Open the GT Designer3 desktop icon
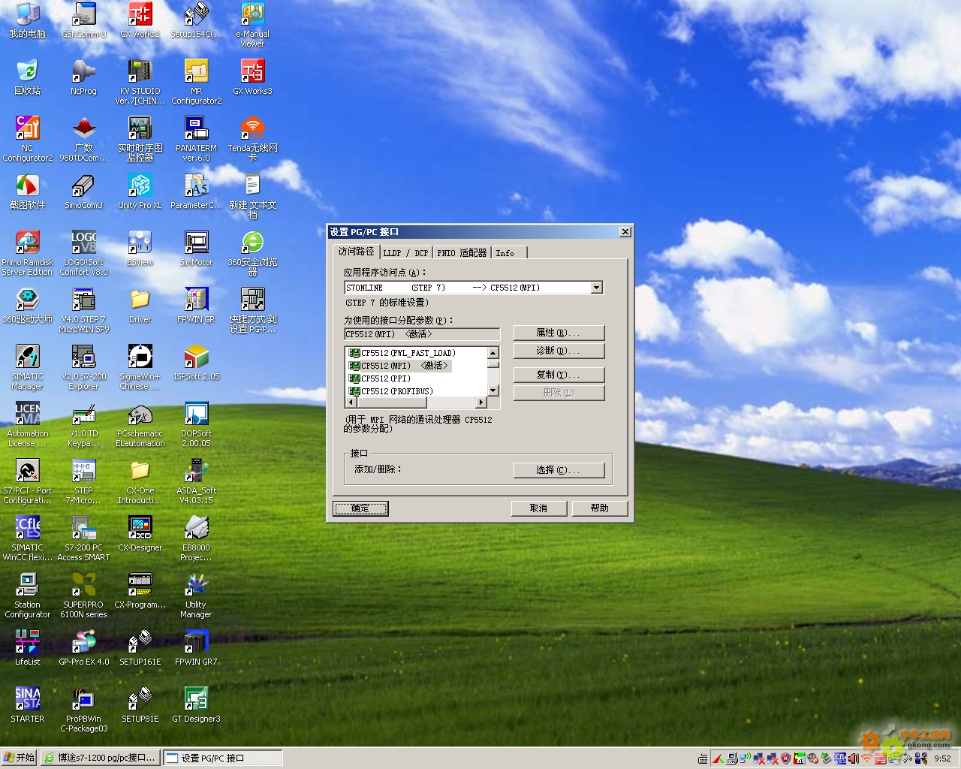The width and height of the screenshot is (961, 769). pyautogui.click(x=197, y=704)
